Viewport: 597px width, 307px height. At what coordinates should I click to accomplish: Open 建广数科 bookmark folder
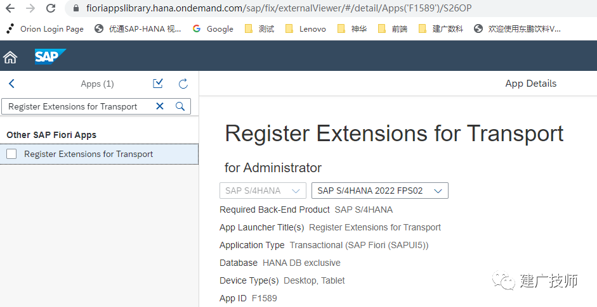point(441,29)
